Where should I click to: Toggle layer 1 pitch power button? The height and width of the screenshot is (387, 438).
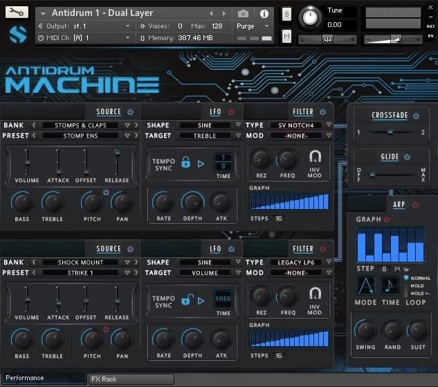point(106,192)
